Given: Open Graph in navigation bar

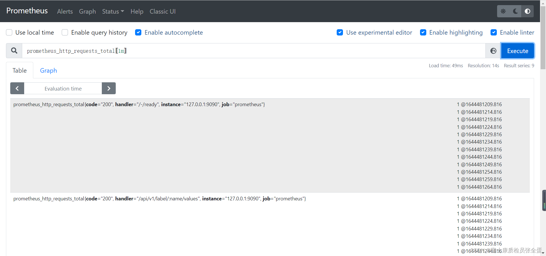Looking at the screenshot, I should tap(87, 11).
